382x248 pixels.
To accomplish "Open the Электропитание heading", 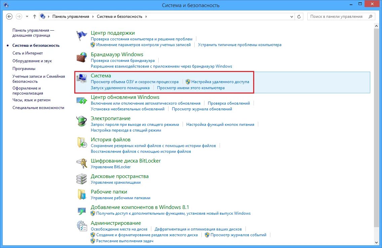I will coord(111,118).
